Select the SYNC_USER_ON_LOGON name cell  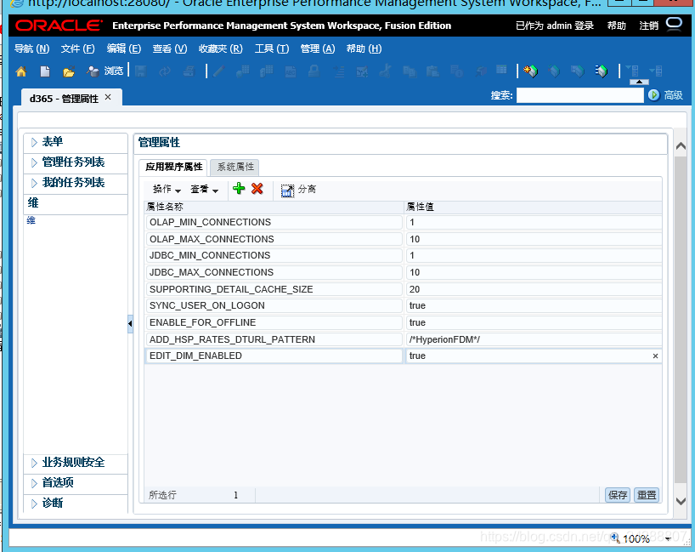click(274, 305)
